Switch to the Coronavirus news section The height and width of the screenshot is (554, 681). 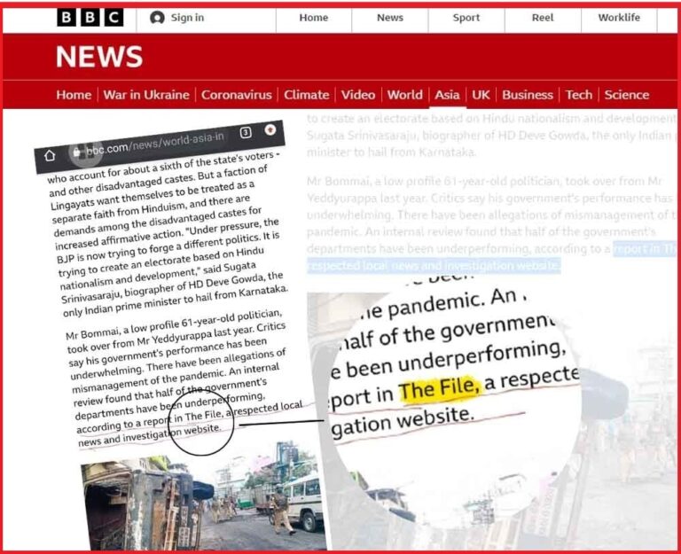click(239, 95)
